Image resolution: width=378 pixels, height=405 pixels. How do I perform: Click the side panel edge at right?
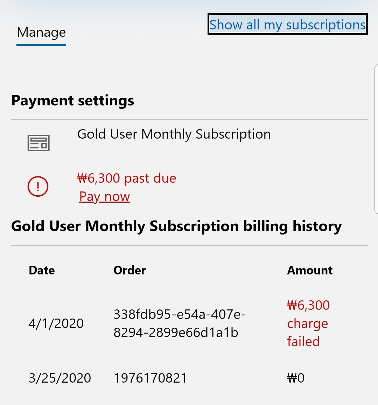click(x=376, y=139)
